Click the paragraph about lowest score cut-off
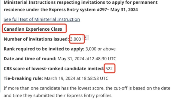The width and height of the screenshot is (176, 99). (x=87, y=92)
